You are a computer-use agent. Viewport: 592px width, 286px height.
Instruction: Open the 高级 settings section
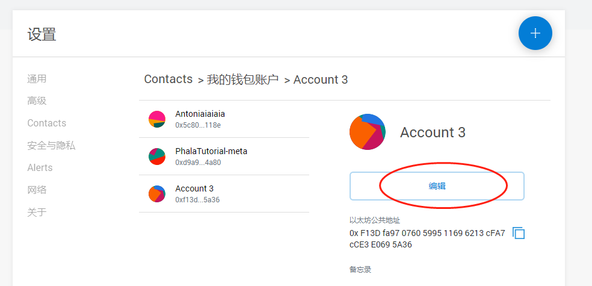37,101
